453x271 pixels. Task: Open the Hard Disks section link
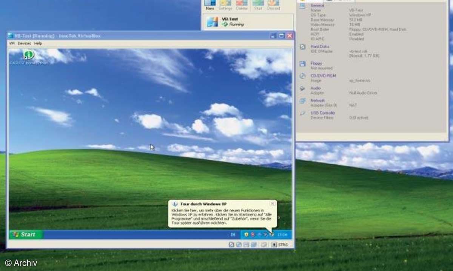320,47
